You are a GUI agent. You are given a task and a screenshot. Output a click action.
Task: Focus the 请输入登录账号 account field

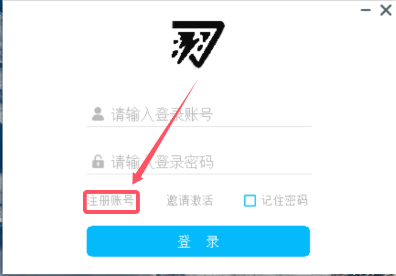coord(199,115)
